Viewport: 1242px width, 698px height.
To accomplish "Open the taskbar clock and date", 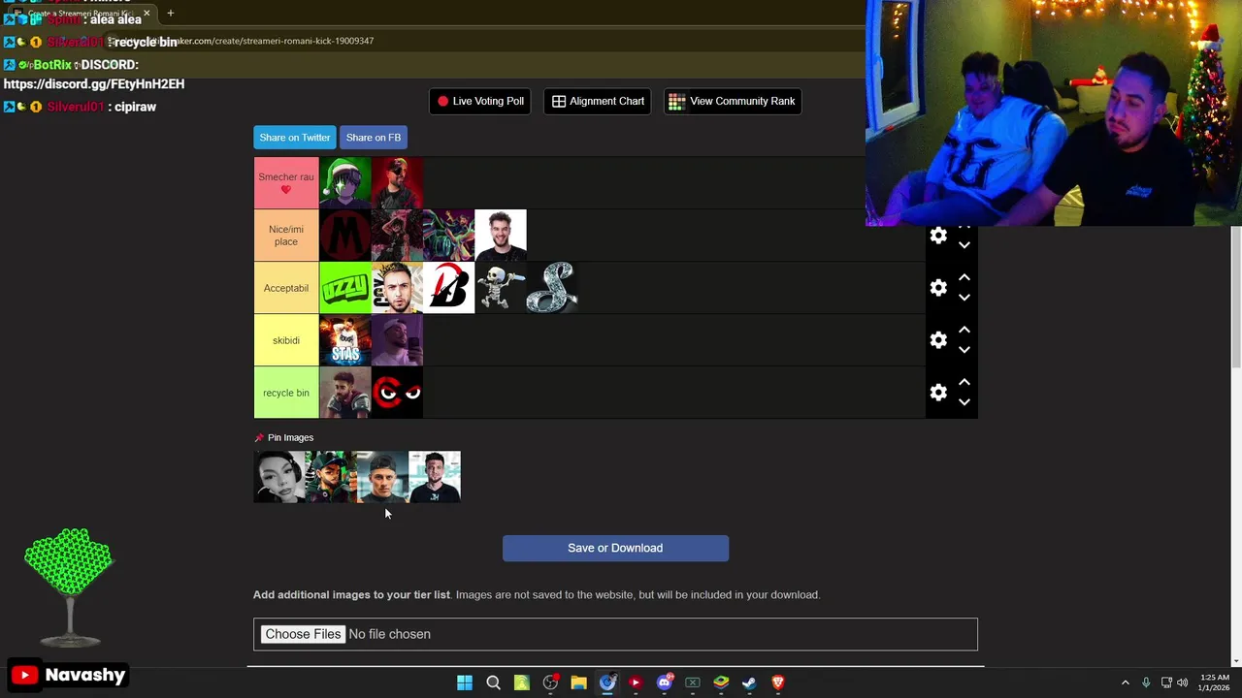I will pos(1215,682).
